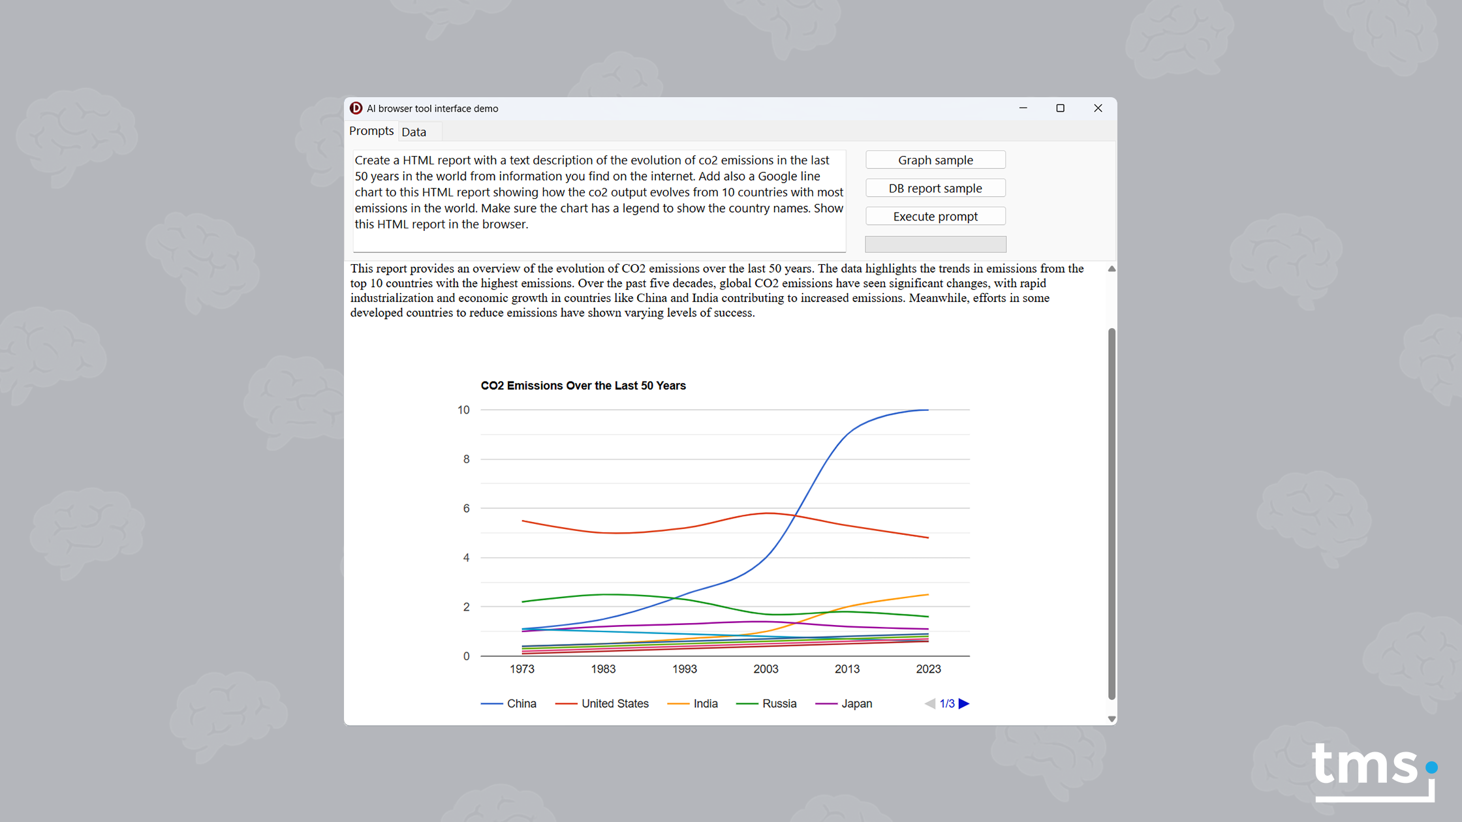Click scroll down arrow of report pane
The image size is (1462, 822).
click(x=1112, y=718)
